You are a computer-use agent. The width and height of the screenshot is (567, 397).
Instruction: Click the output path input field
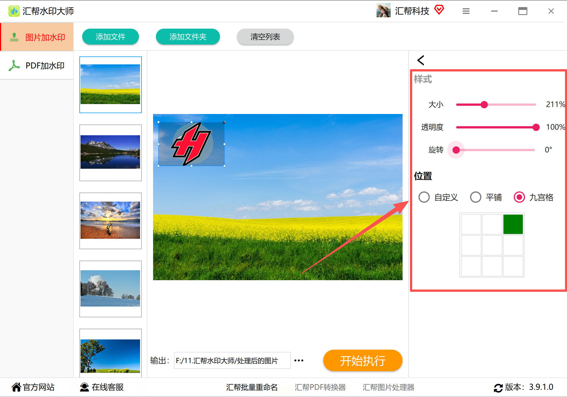pyautogui.click(x=232, y=360)
